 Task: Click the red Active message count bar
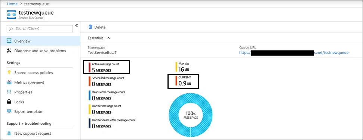pyautogui.click(x=90, y=67)
